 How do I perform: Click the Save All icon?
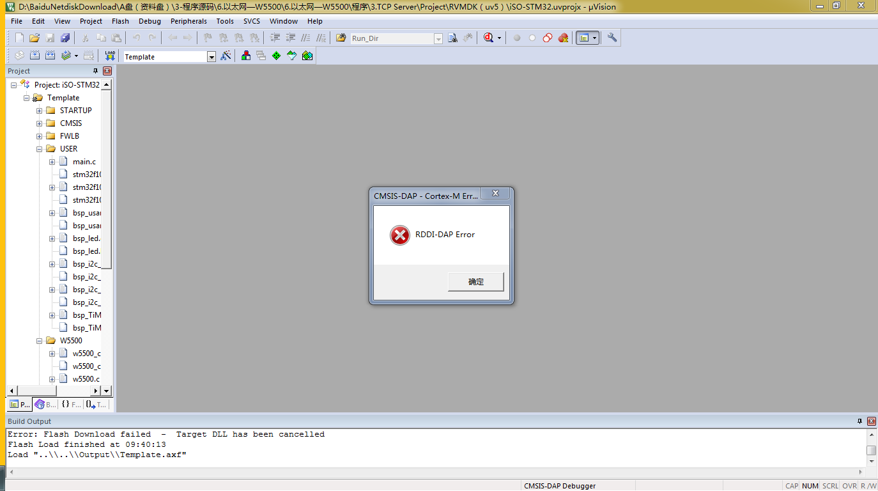point(65,38)
